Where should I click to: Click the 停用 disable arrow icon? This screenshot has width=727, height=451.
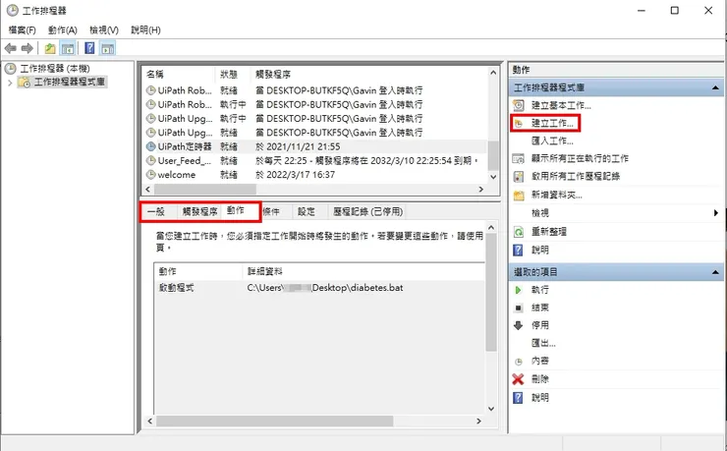pyautogui.click(x=519, y=325)
